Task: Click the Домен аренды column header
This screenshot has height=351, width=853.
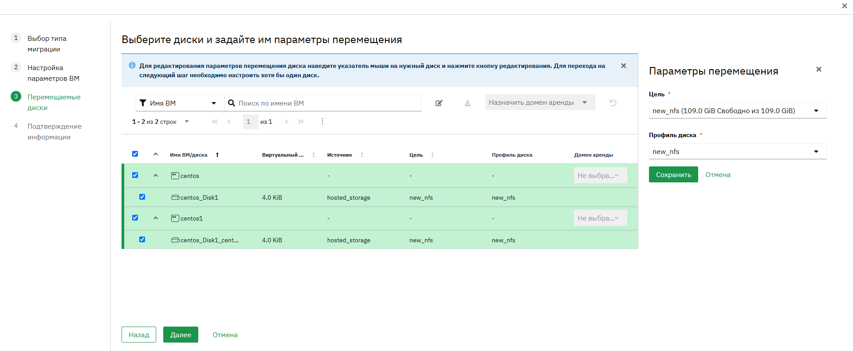Action: point(594,155)
